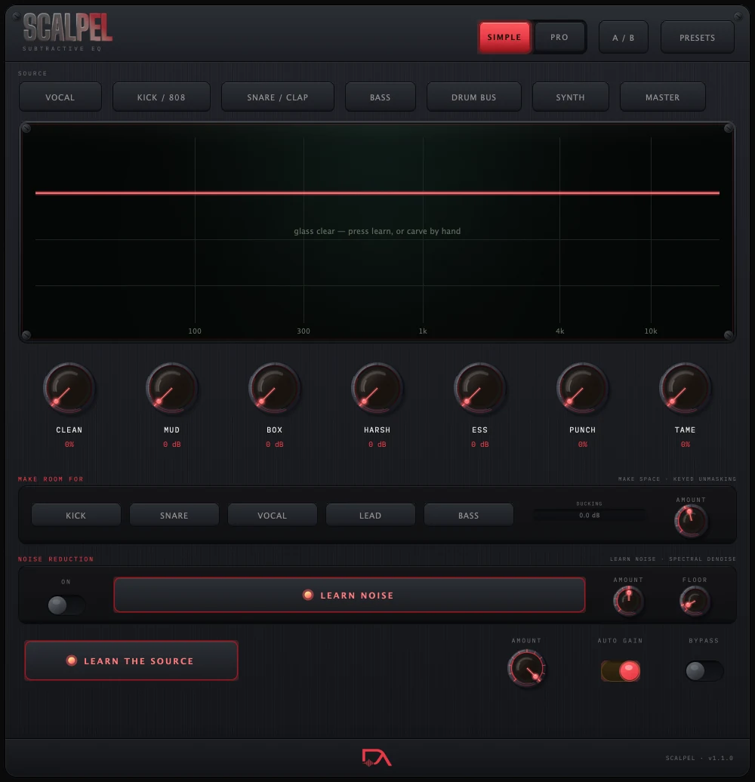Click the PUNCH knob
This screenshot has height=782, width=755.
[582, 389]
